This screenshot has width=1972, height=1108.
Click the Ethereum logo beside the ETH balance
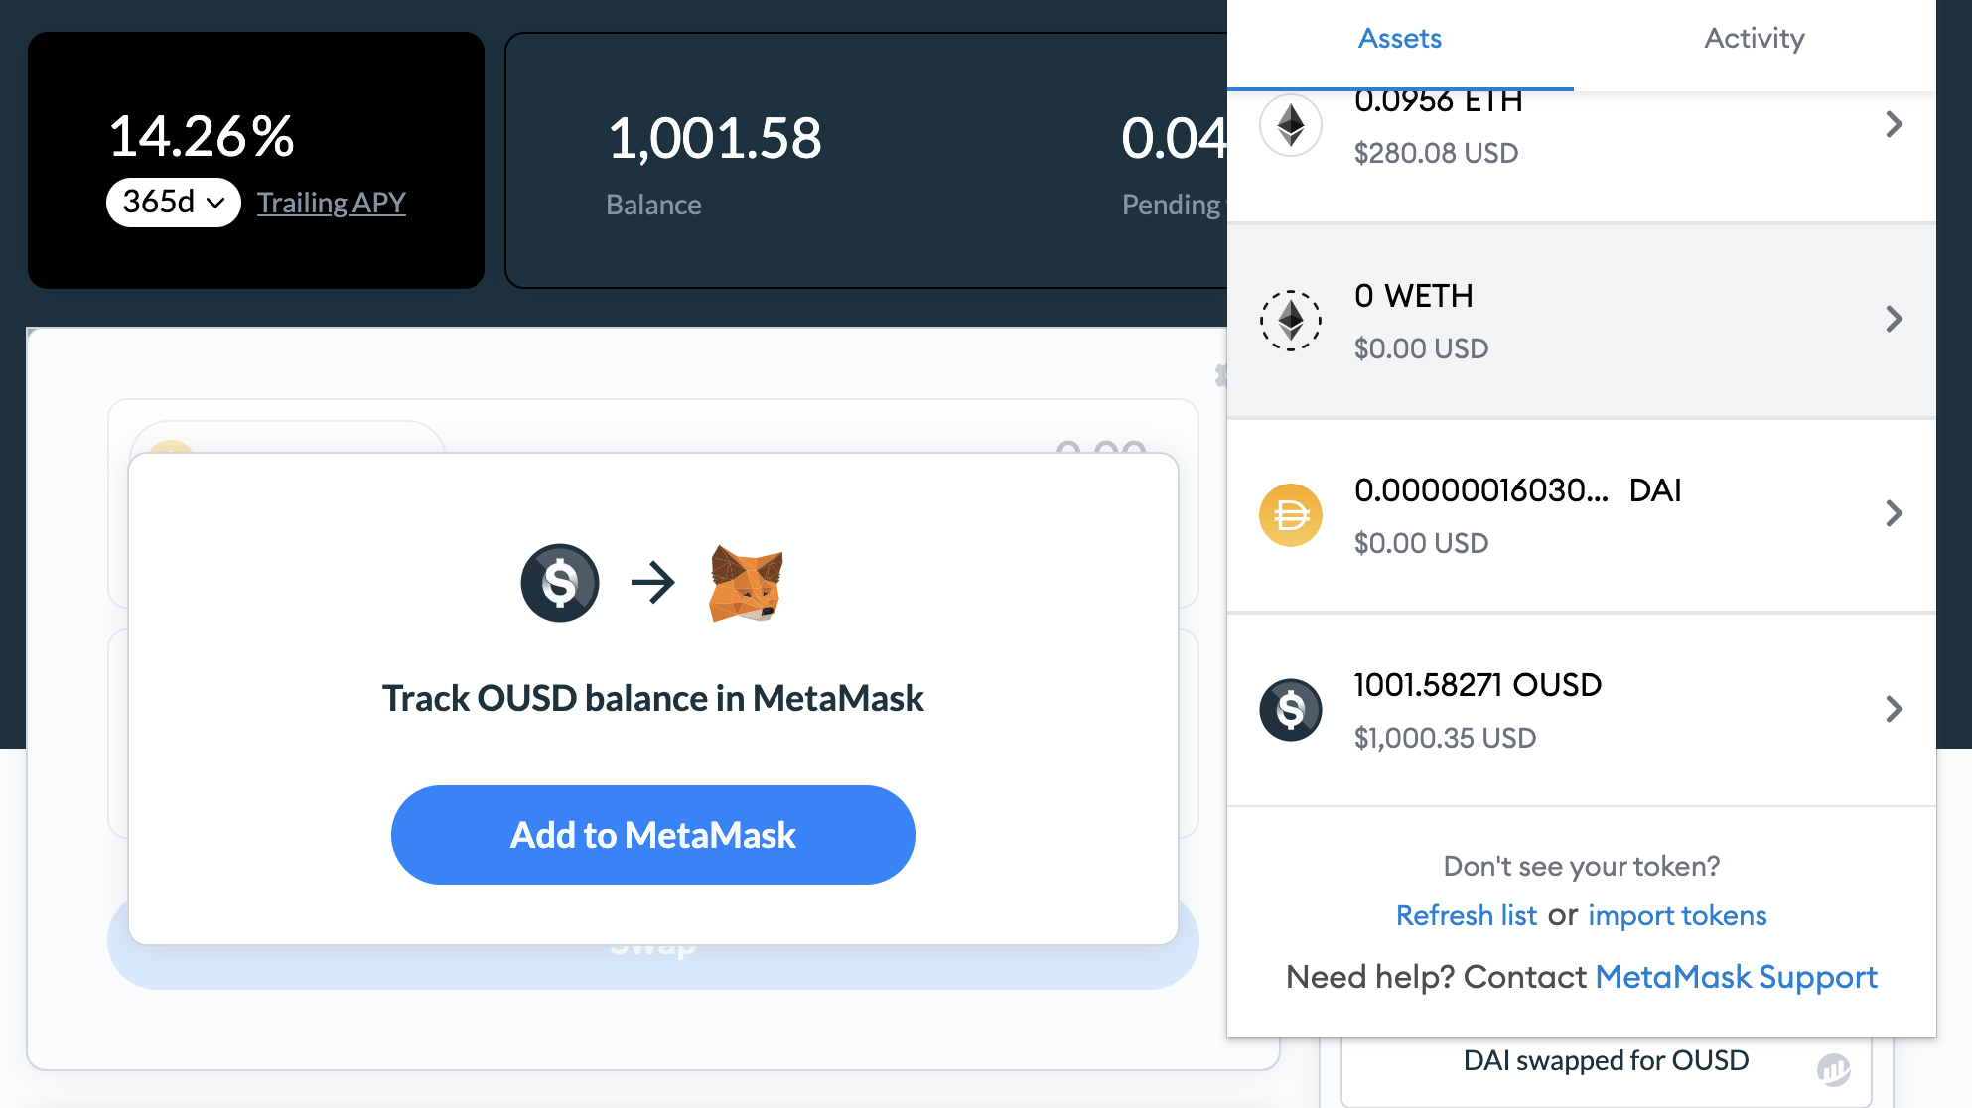[1291, 126]
